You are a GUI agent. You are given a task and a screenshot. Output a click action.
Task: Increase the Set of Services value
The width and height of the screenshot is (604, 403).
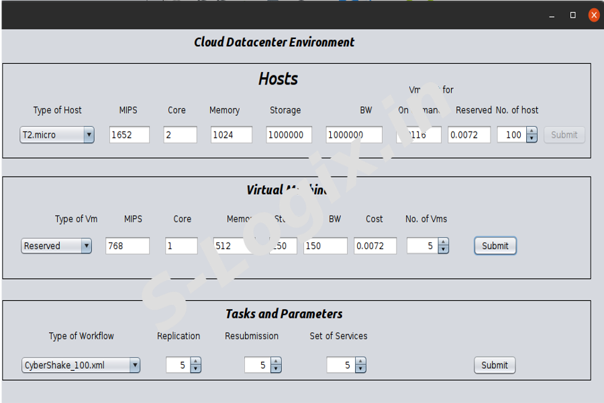[360, 362]
